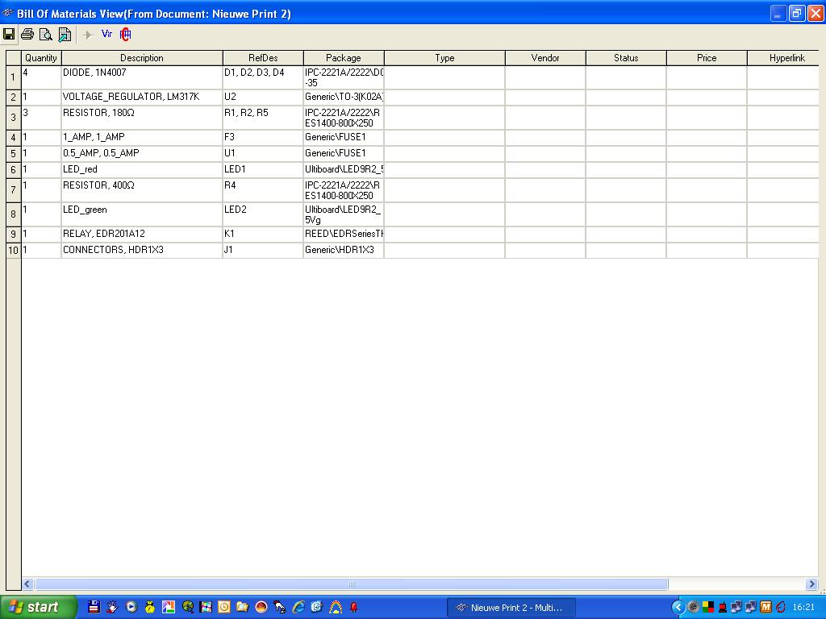Click the Description column header
826x619 pixels.
142,58
